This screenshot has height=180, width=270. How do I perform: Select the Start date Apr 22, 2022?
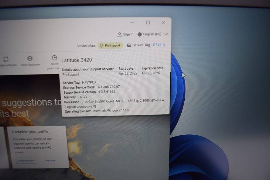[128, 73]
